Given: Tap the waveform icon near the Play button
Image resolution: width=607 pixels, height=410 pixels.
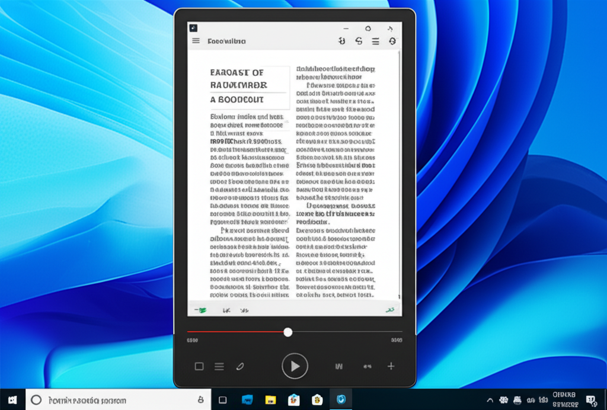Looking at the screenshot, I should (338, 366).
